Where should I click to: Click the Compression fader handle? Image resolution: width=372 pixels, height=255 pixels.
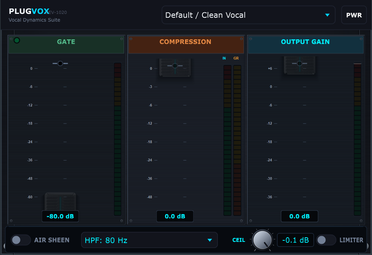(x=175, y=68)
